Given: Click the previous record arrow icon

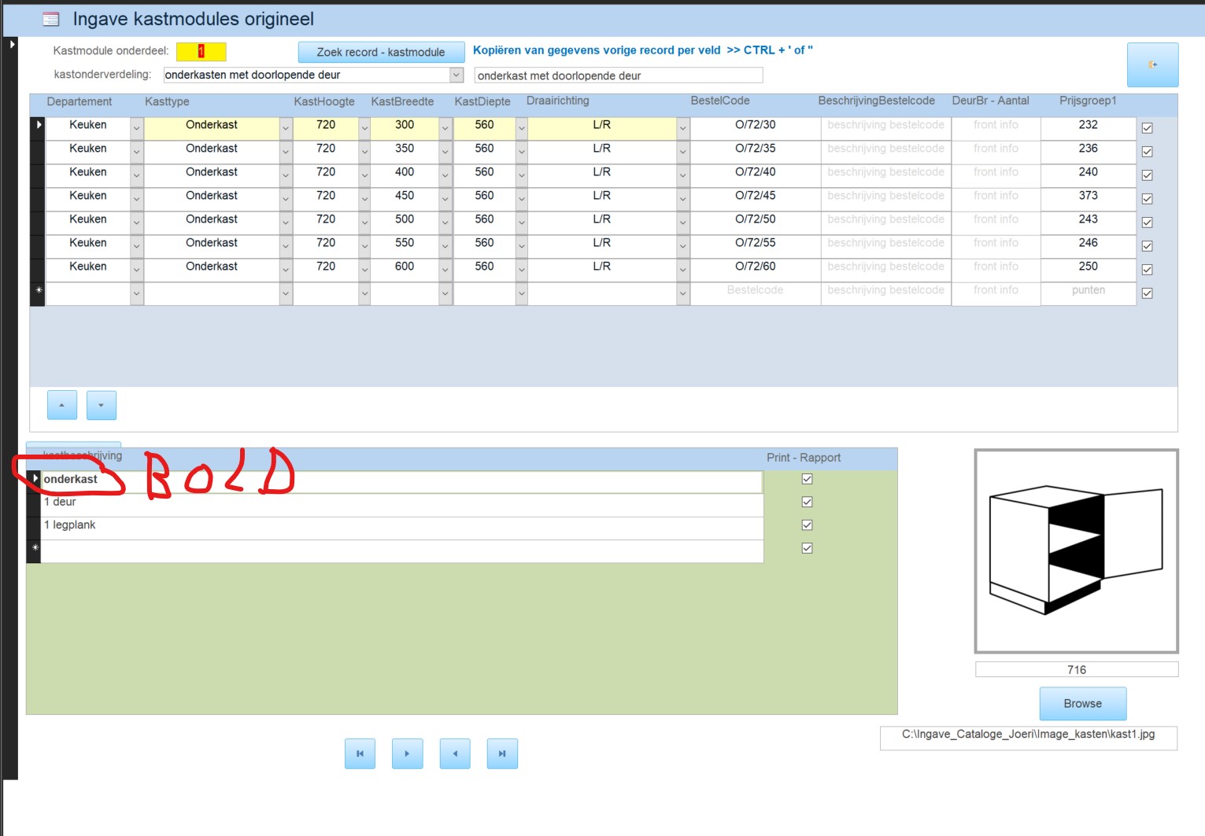Looking at the screenshot, I should pos(455,753).
